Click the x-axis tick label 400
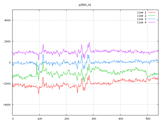The width and height of the screenshot is (163, 122). (x=120, y=118)
